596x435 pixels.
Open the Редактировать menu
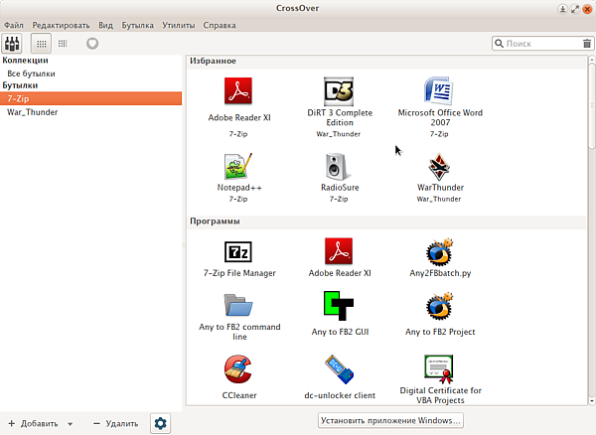click(61, 25)
